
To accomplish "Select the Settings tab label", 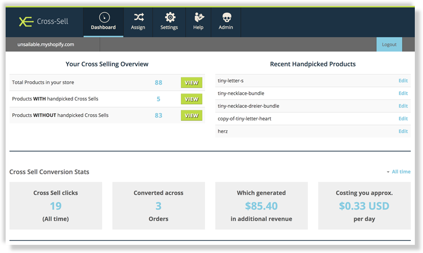I will pyautogui.click(x=169, y=28).
